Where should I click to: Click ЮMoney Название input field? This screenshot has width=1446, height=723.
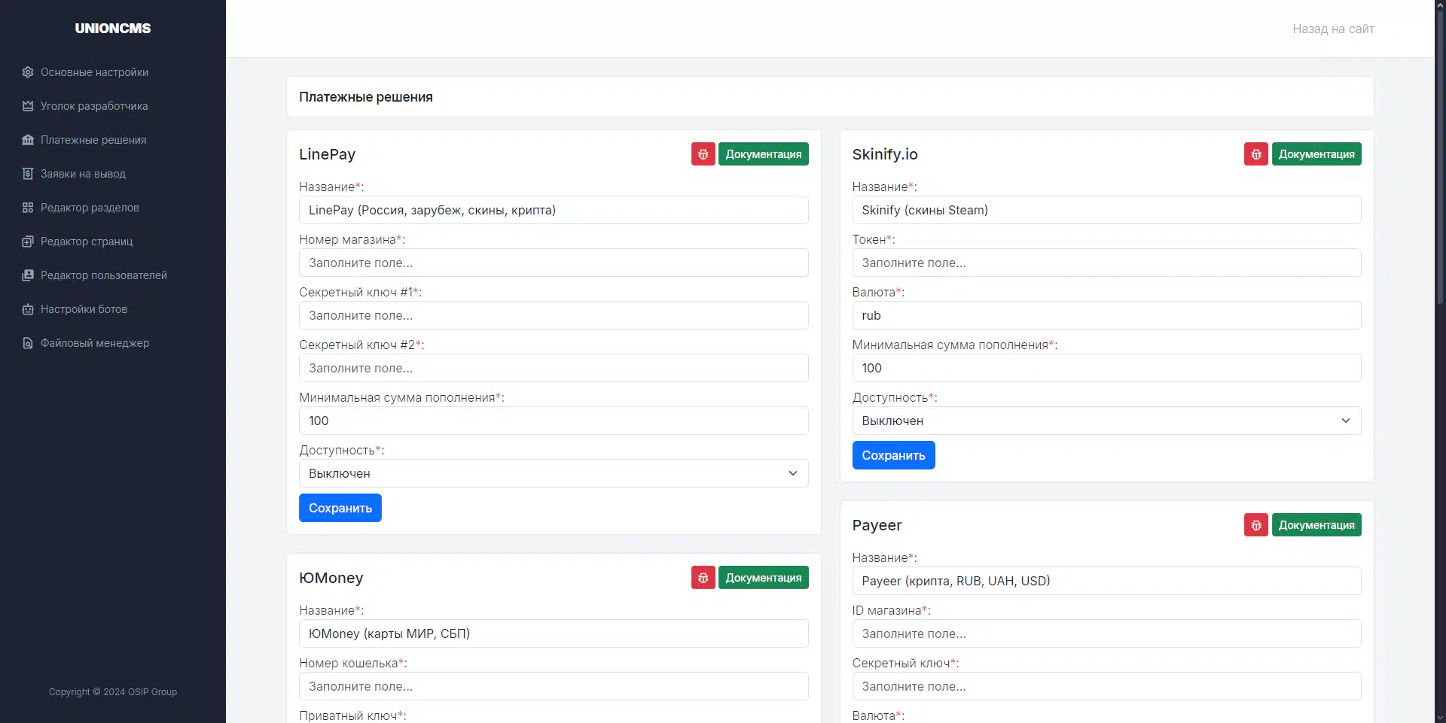(554, 633)
